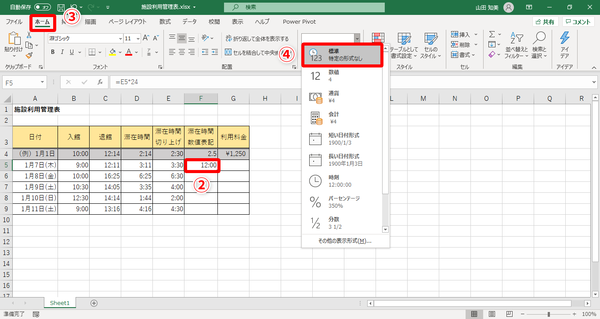Open the font size dropdown showing 11
This screenshot has width=600, height=319.
coord(138,38)
